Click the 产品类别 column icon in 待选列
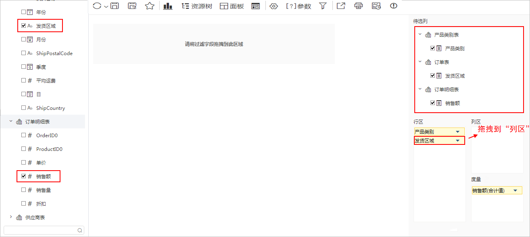The width and height of the screenshot is (530, 237). 439,48
